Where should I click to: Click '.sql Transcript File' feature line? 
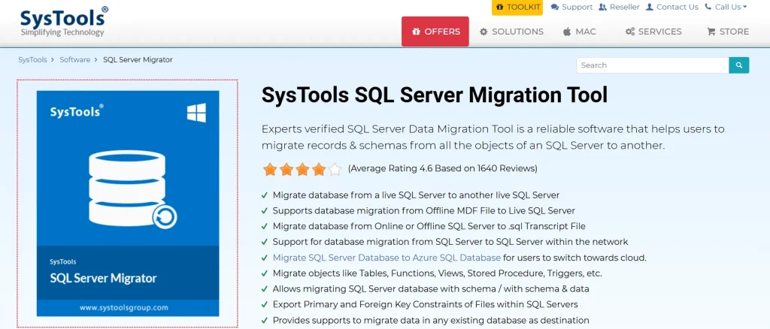[x=429, y=227]
